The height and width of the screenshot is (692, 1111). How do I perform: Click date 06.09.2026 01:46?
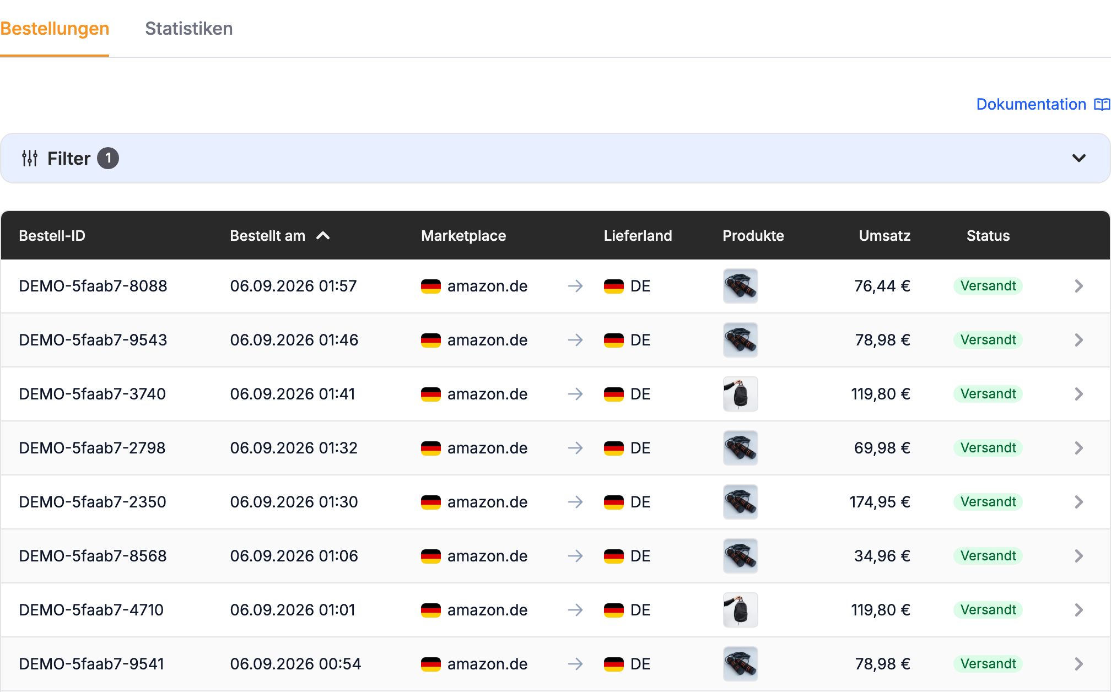[294, 340]
